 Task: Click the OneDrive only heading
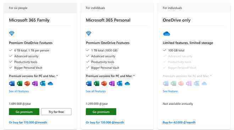point(177,20)
